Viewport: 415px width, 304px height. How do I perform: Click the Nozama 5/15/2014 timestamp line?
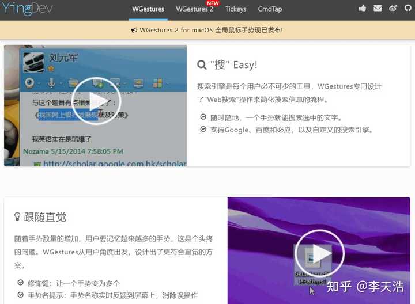(73, 151)
